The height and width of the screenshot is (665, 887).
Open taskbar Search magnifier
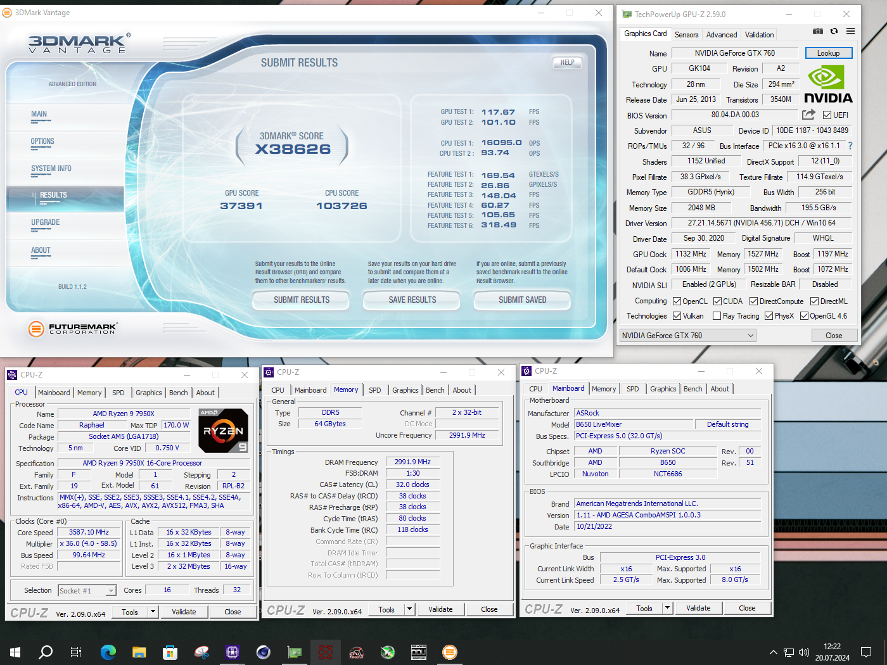46,652
